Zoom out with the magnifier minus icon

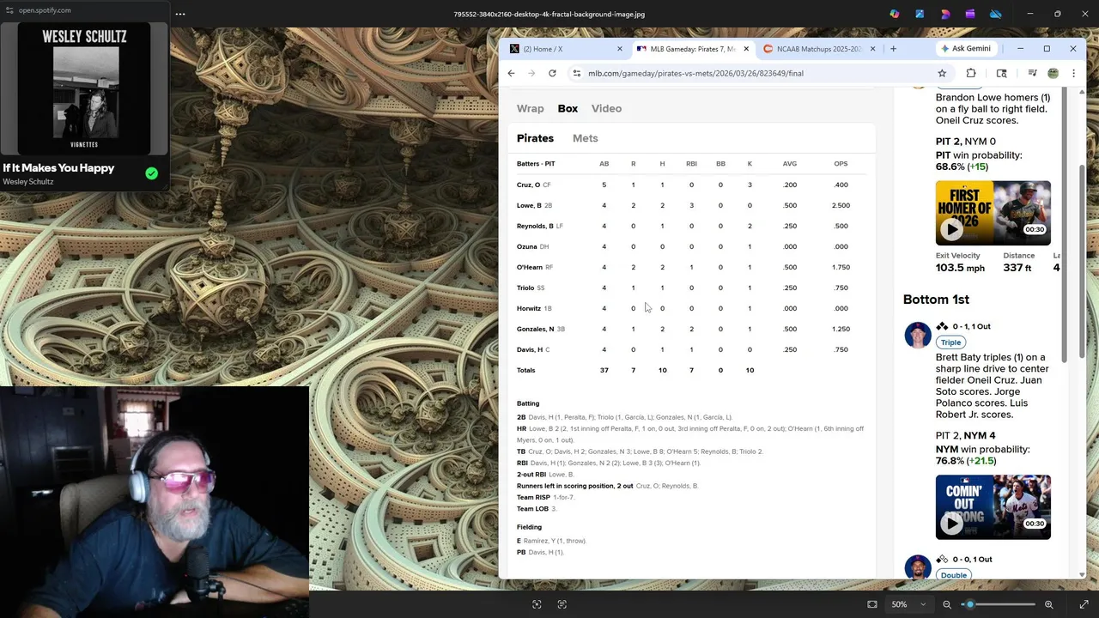(947, 604)
